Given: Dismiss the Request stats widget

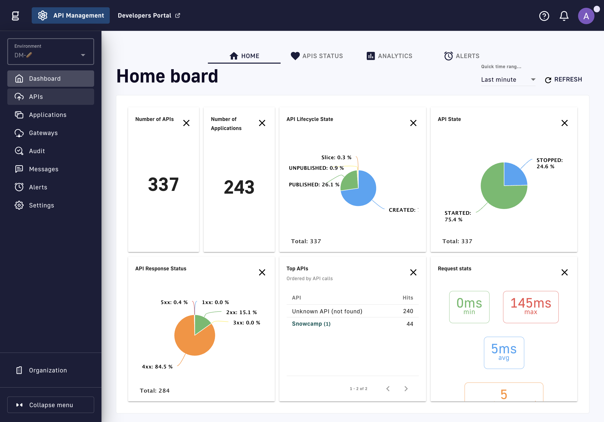Looking at the screenshot, I should click(564, 272).
